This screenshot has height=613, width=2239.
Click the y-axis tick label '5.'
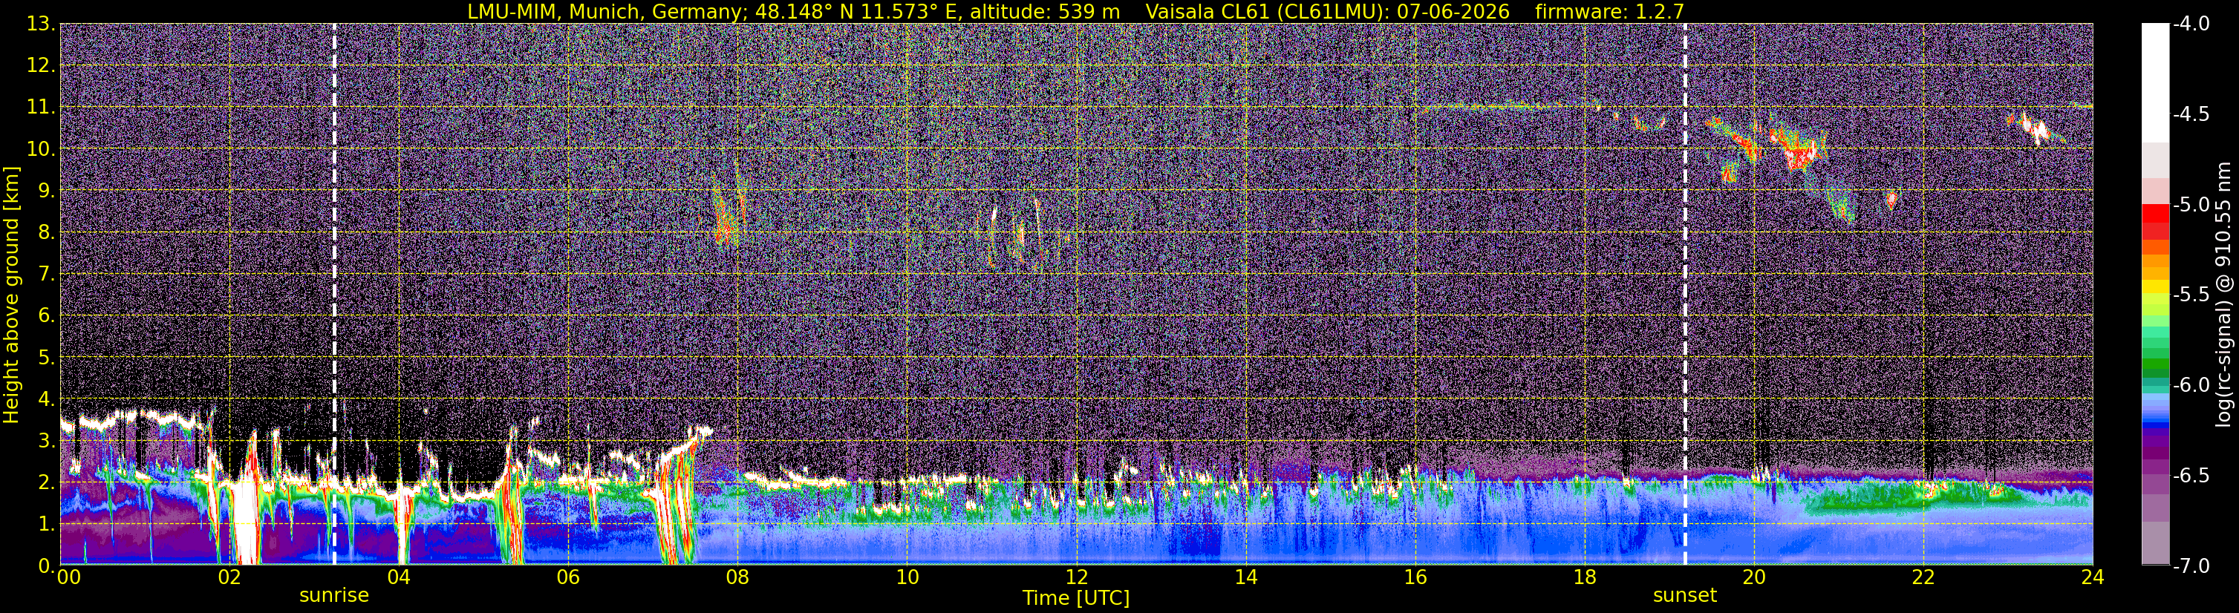click(x=46, y=358)
